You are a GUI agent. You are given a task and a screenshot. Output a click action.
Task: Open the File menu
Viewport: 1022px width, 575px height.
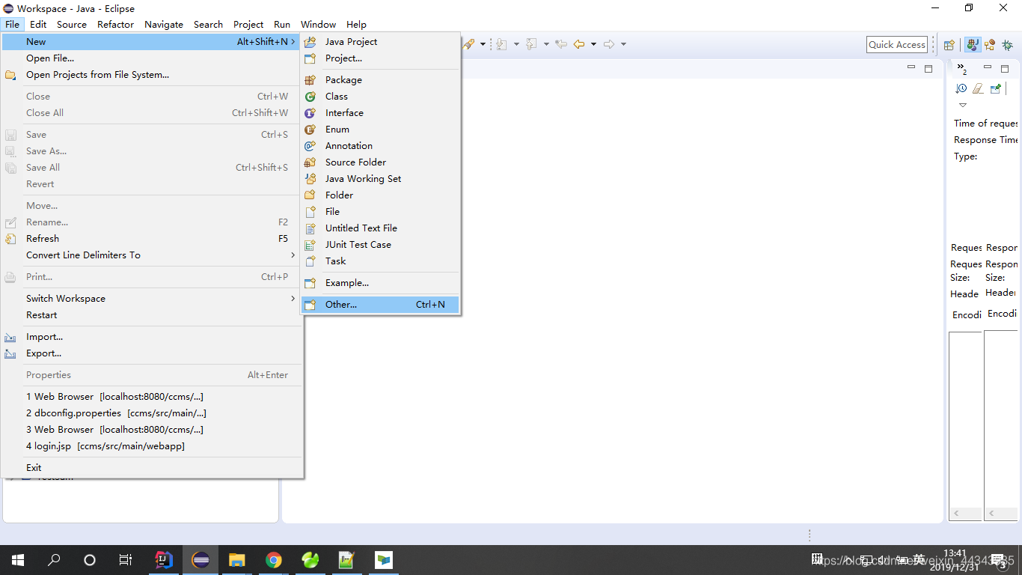click(x=12, y=24)
